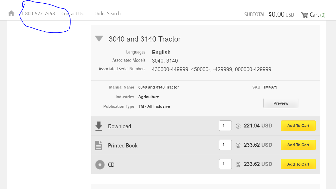Click the 1-800-522-7448 phone number
Viewport: 336px width, 189px height.
[38, 14]
